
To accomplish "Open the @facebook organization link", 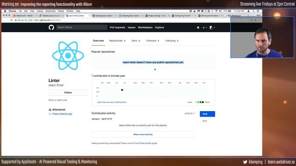I will click(59, 110).
